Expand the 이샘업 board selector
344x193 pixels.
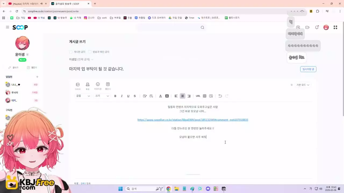(81, 59)
